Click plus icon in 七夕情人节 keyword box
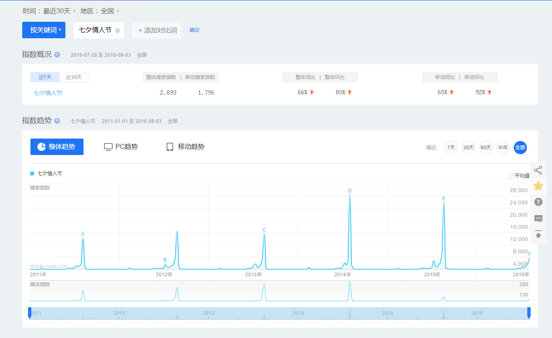 click(x=117, y=30)
